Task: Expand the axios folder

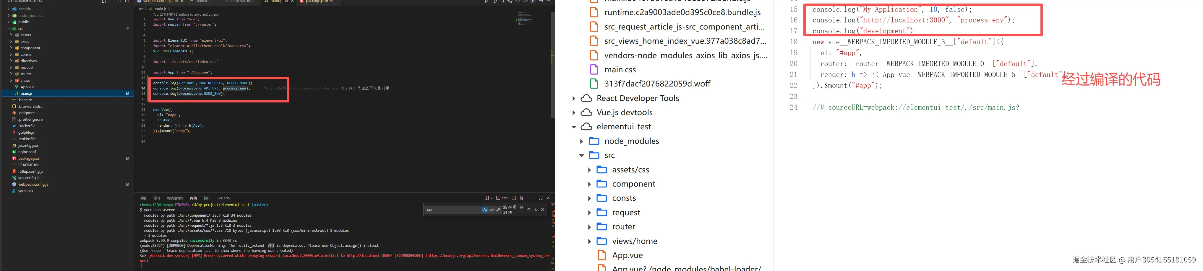Action: (x=11, y=42)
